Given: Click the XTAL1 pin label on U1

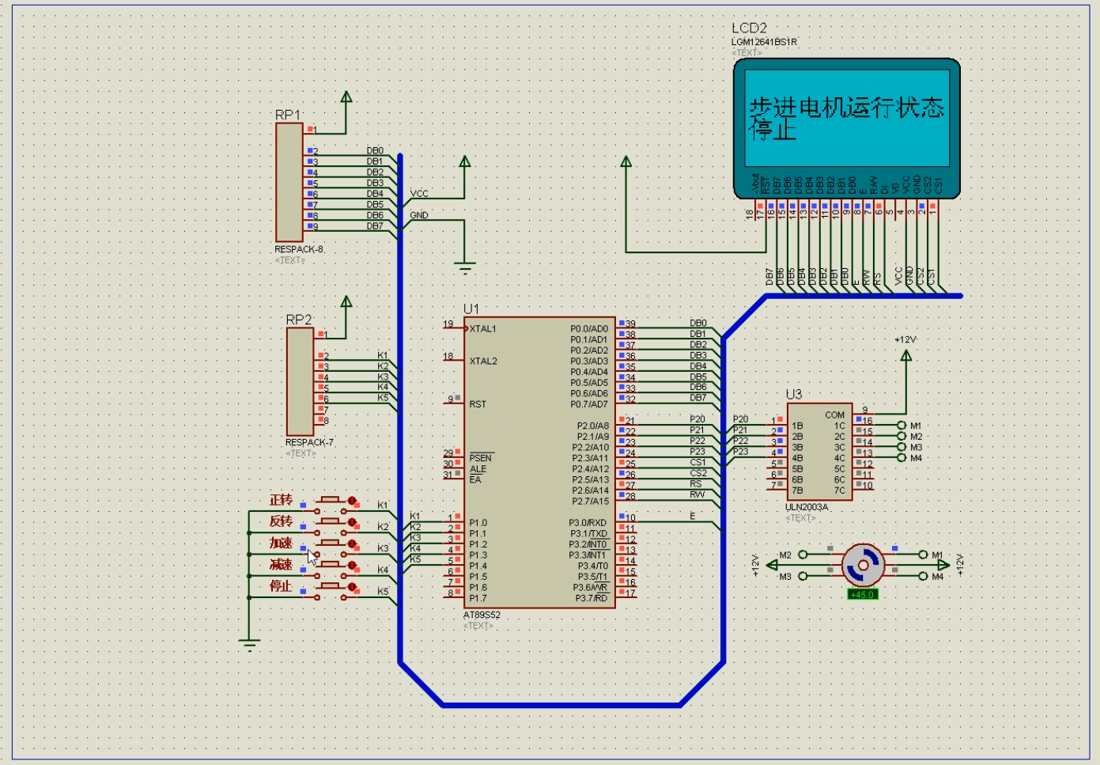Looking at the screenshot, I should click(x=482, y=328).
